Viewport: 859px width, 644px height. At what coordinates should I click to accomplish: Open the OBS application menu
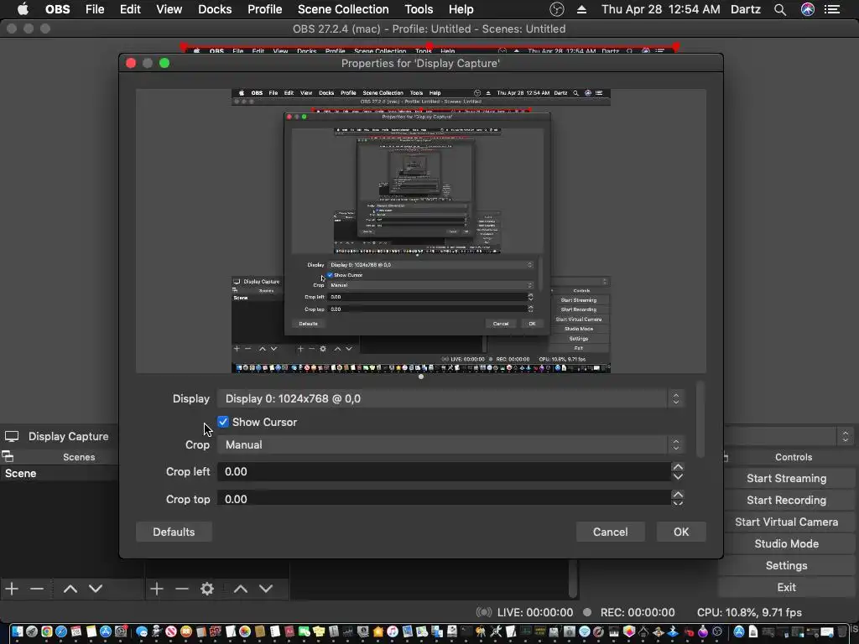[58, 9]
